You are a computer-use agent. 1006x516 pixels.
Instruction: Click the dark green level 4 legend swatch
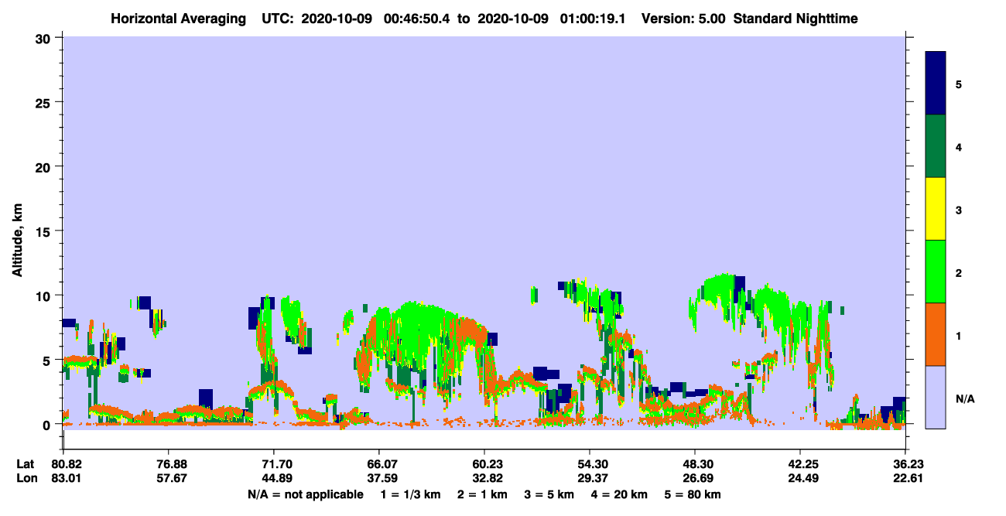point(936,146)
